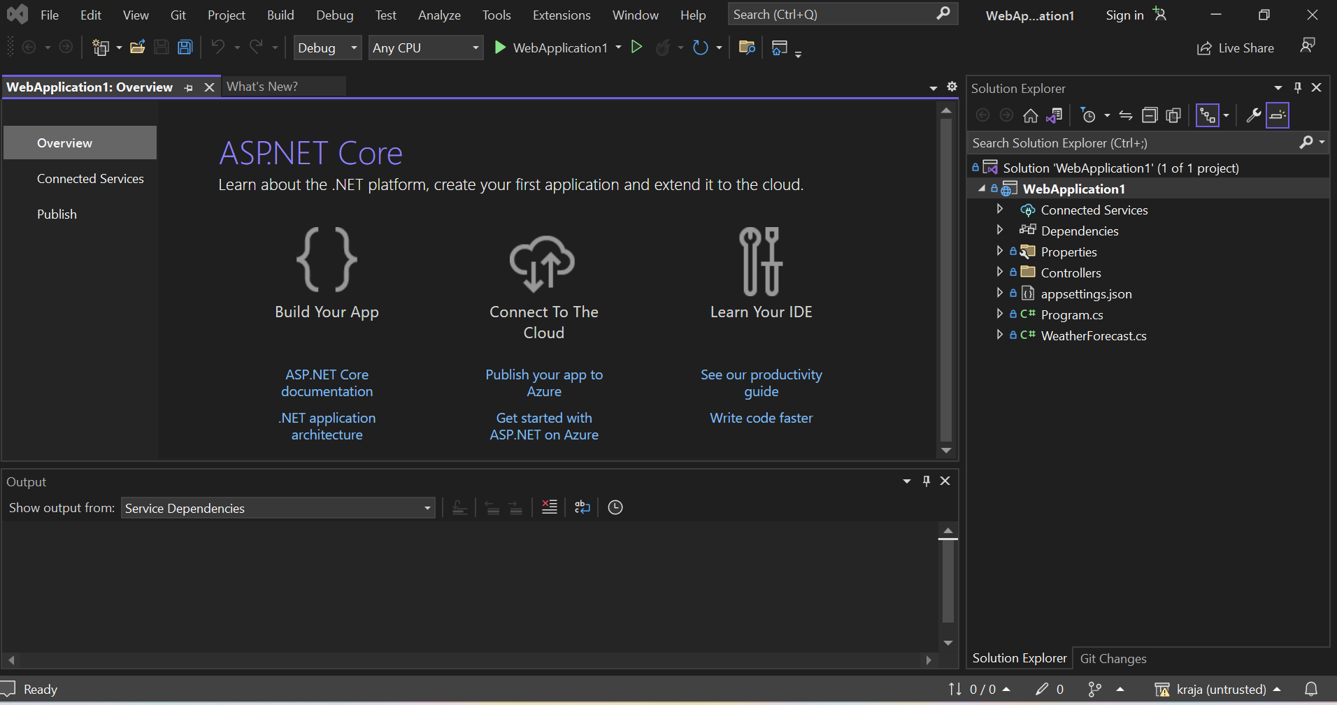Click the Output panel clock timestamp icon
1337x705 pixels.
615,507
